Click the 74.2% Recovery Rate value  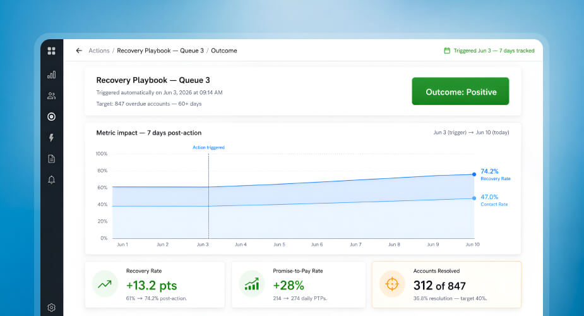tap(489, 171)
